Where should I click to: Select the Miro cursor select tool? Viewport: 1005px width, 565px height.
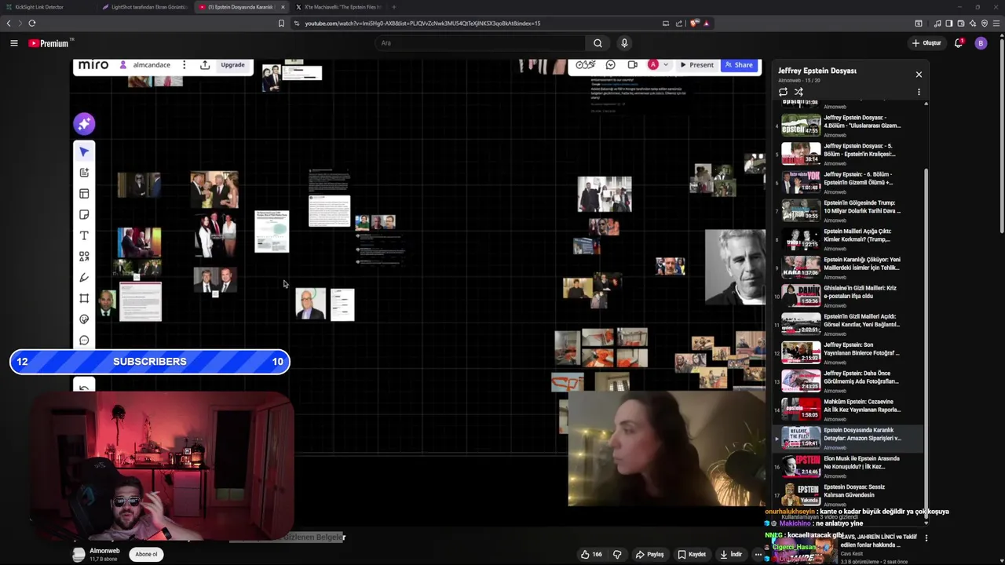(x=84, y=151)
